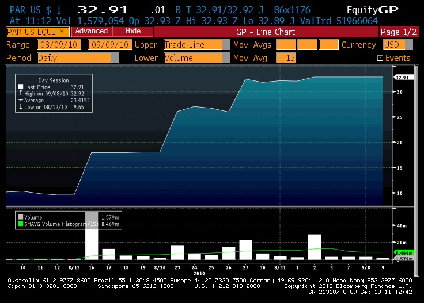Click the Low on 08/12/10 marker icon
The image size is (424, 303).
click(x=21, y=107)
